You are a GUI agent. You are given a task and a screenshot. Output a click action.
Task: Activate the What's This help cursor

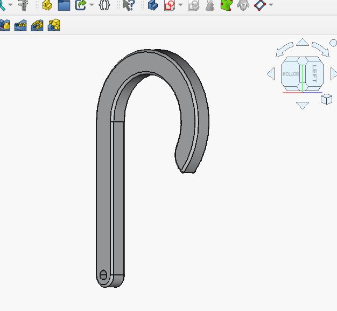point(128,5)
